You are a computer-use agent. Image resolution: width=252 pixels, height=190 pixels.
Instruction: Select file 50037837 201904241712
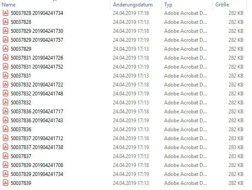click(x=37, y=138)
